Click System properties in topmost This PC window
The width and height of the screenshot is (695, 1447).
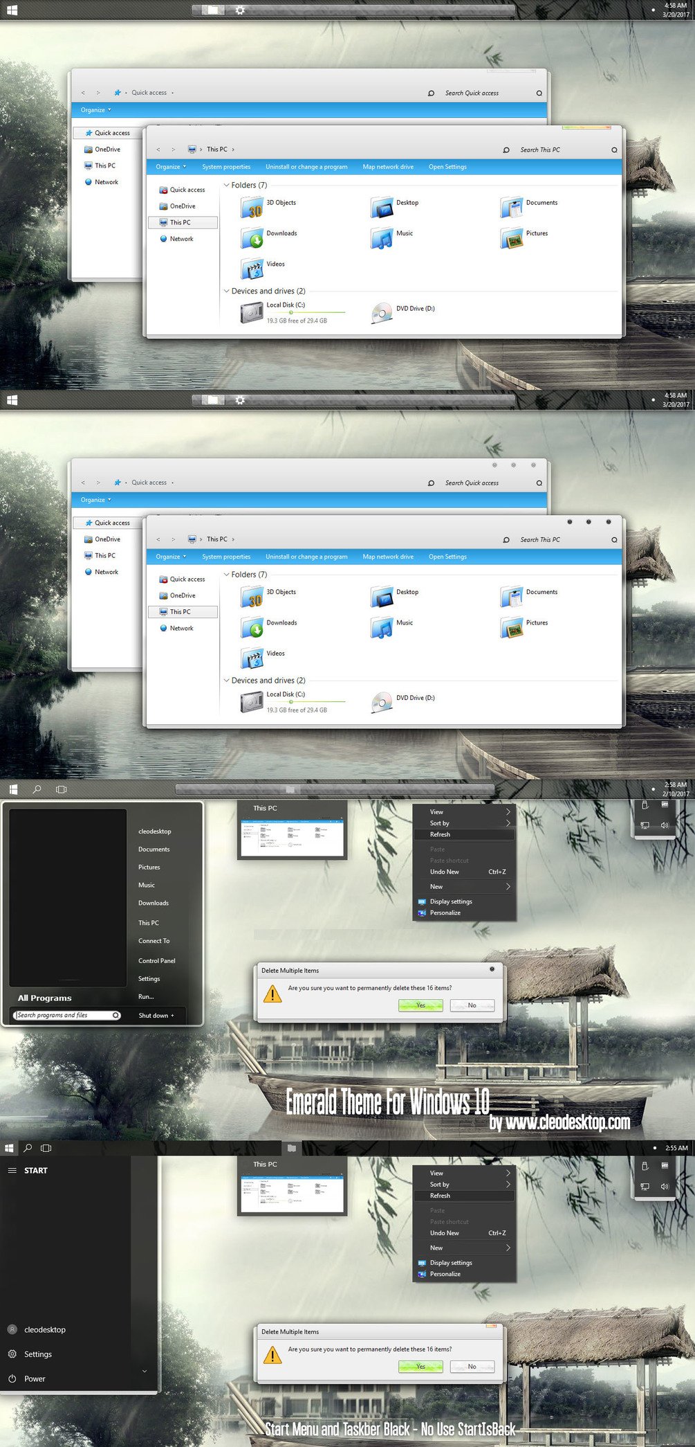pos(226,167)
